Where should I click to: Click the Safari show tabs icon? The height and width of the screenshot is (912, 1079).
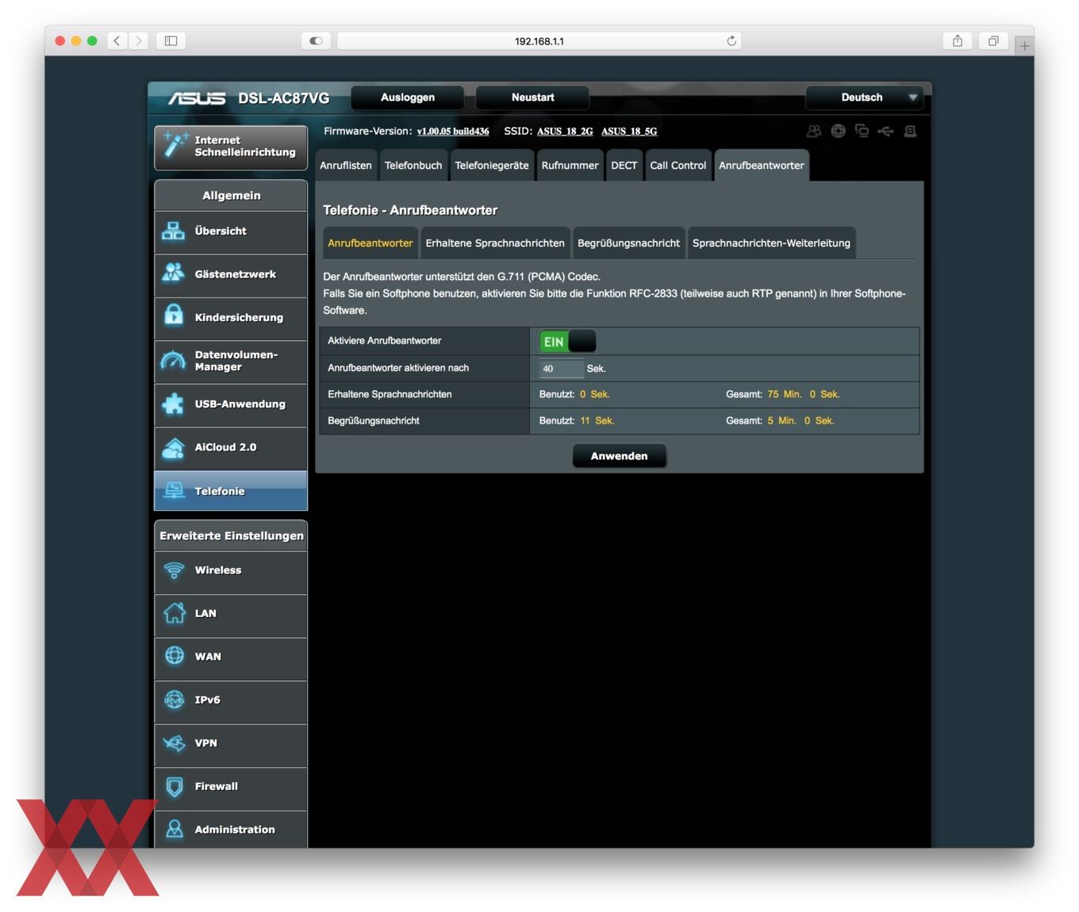993,40
